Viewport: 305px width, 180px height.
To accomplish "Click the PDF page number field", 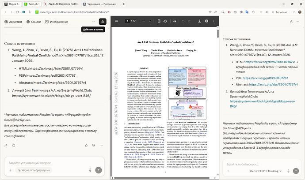I will [x=127, y=21].
